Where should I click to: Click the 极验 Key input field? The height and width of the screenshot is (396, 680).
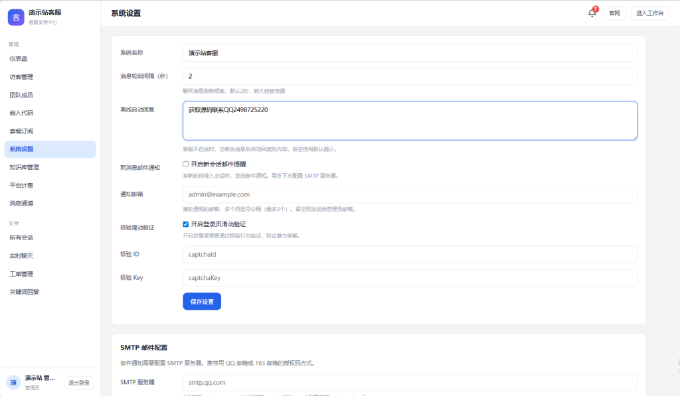(x=410, y=278)
